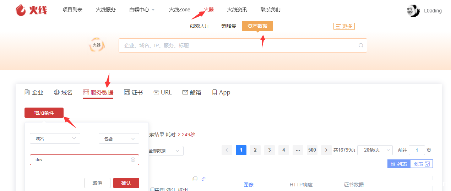Viewport: 451px width, 191px height.
Task: Expand the 20条/页 page size dropdown
Action: point(375,150)
